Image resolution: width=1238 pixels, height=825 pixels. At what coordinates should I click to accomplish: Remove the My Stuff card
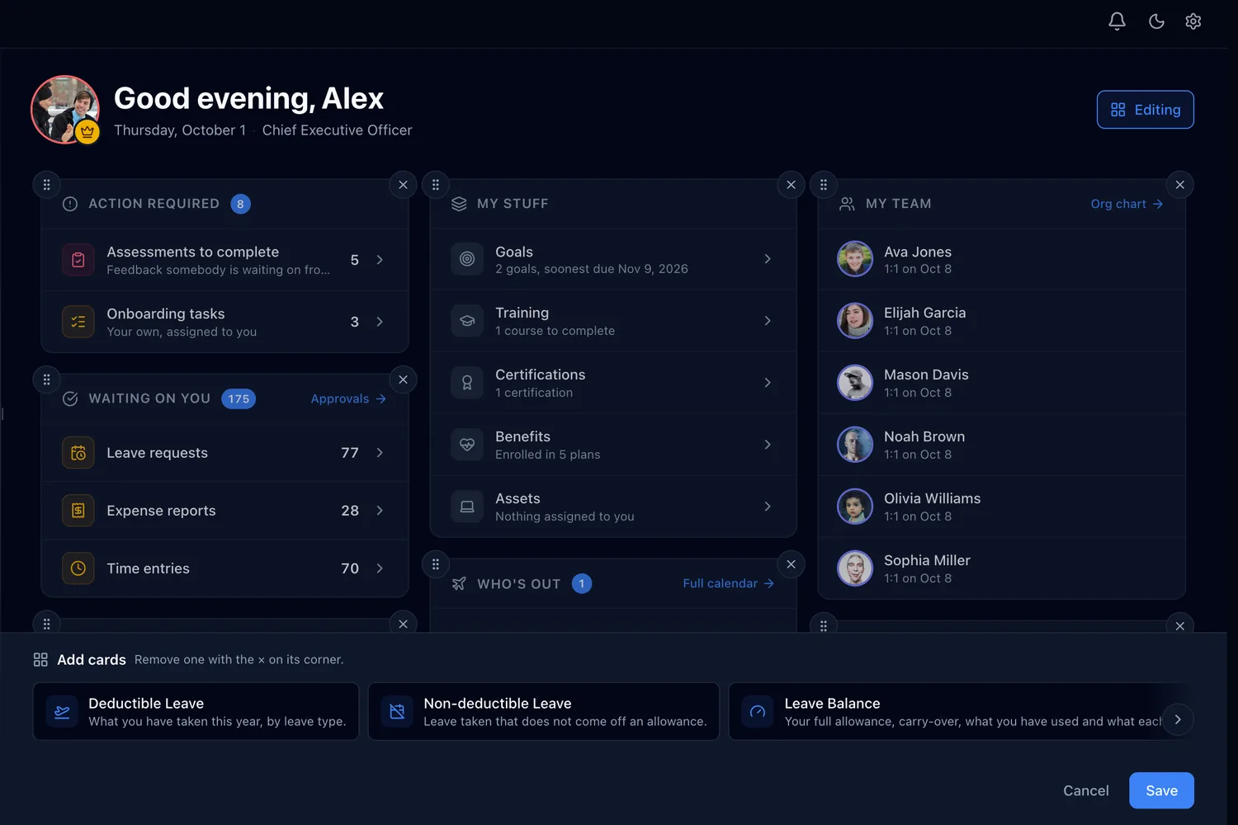(x=791, y=185)
